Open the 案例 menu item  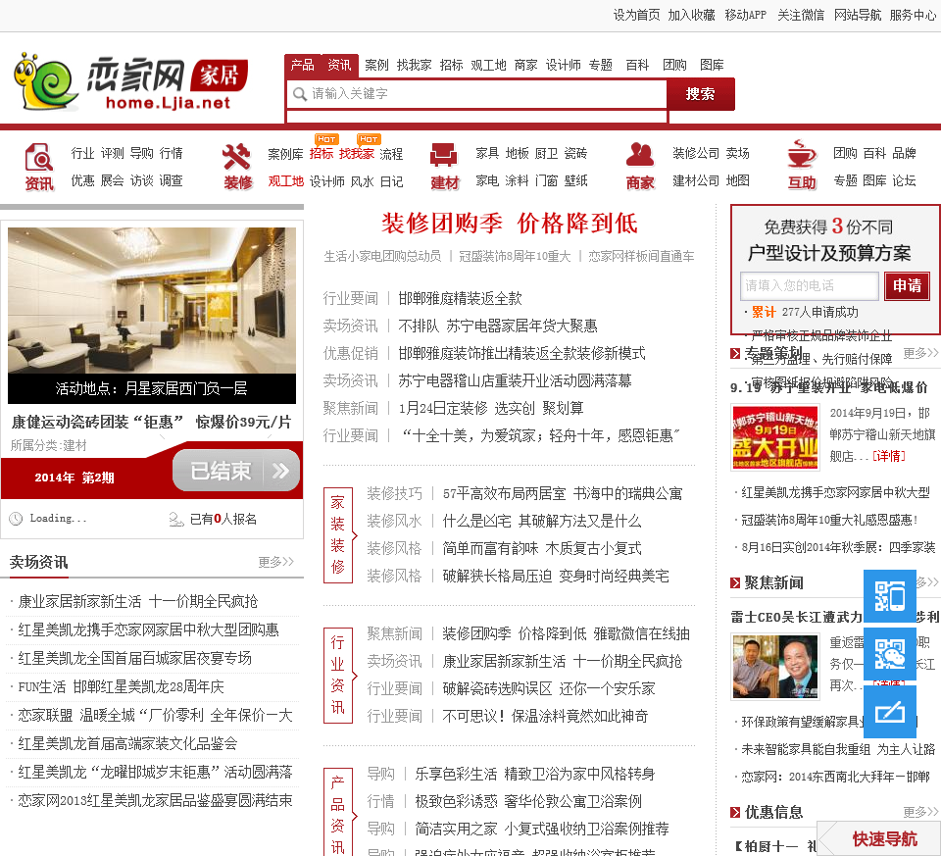376,65
